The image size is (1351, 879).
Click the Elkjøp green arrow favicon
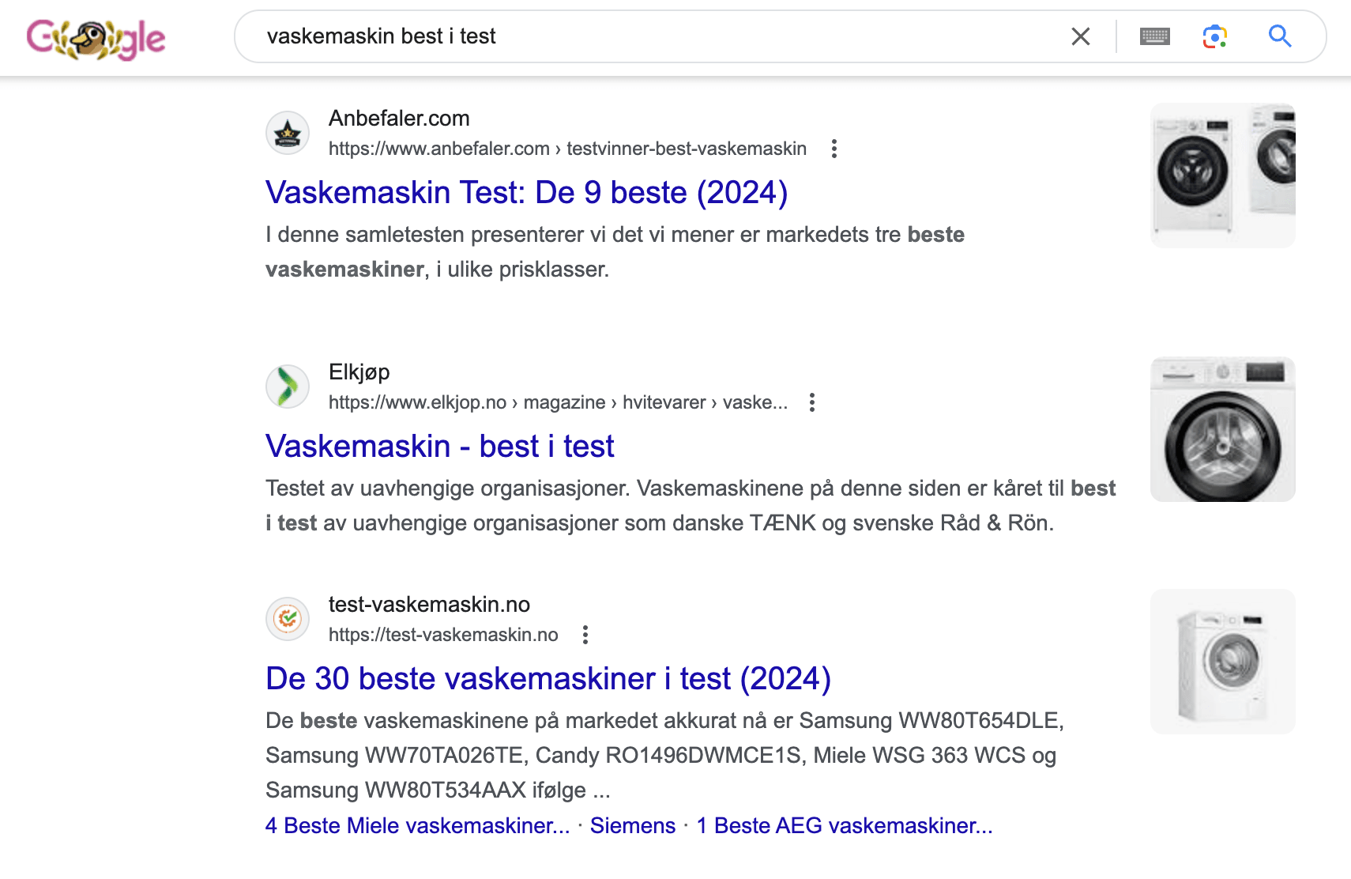[x=288, y=387]
